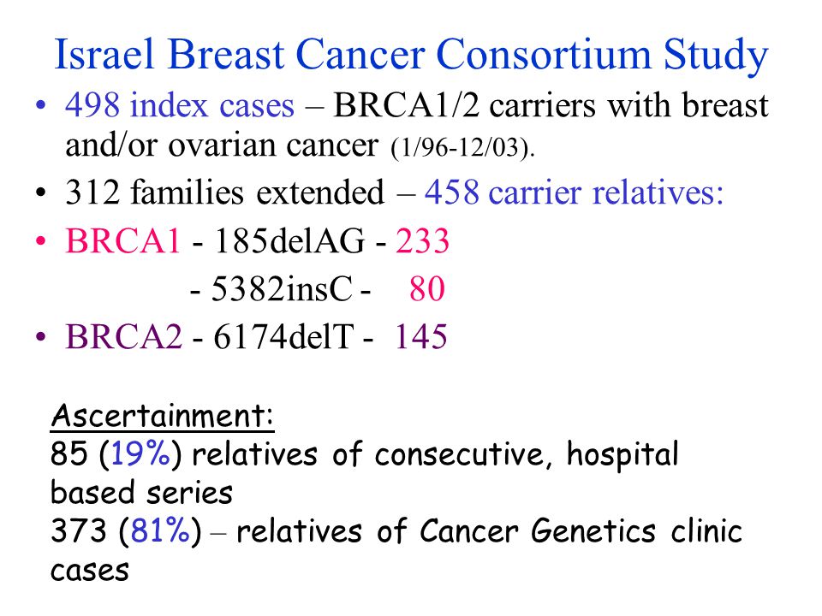Select the red number '233'

point(422,241)
